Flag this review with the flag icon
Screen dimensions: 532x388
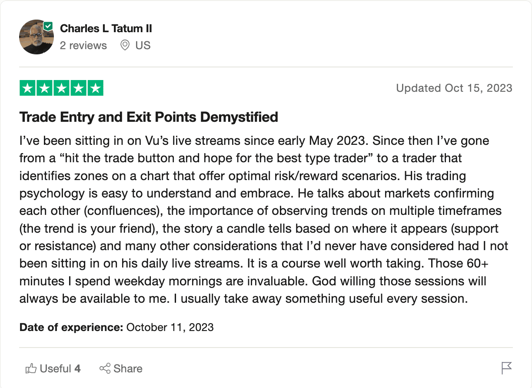(x=507, y=368)
